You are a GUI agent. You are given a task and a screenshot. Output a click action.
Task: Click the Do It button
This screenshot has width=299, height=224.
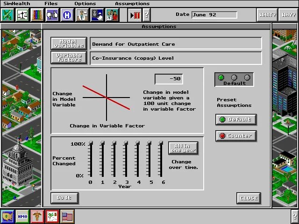click(64, 198)
